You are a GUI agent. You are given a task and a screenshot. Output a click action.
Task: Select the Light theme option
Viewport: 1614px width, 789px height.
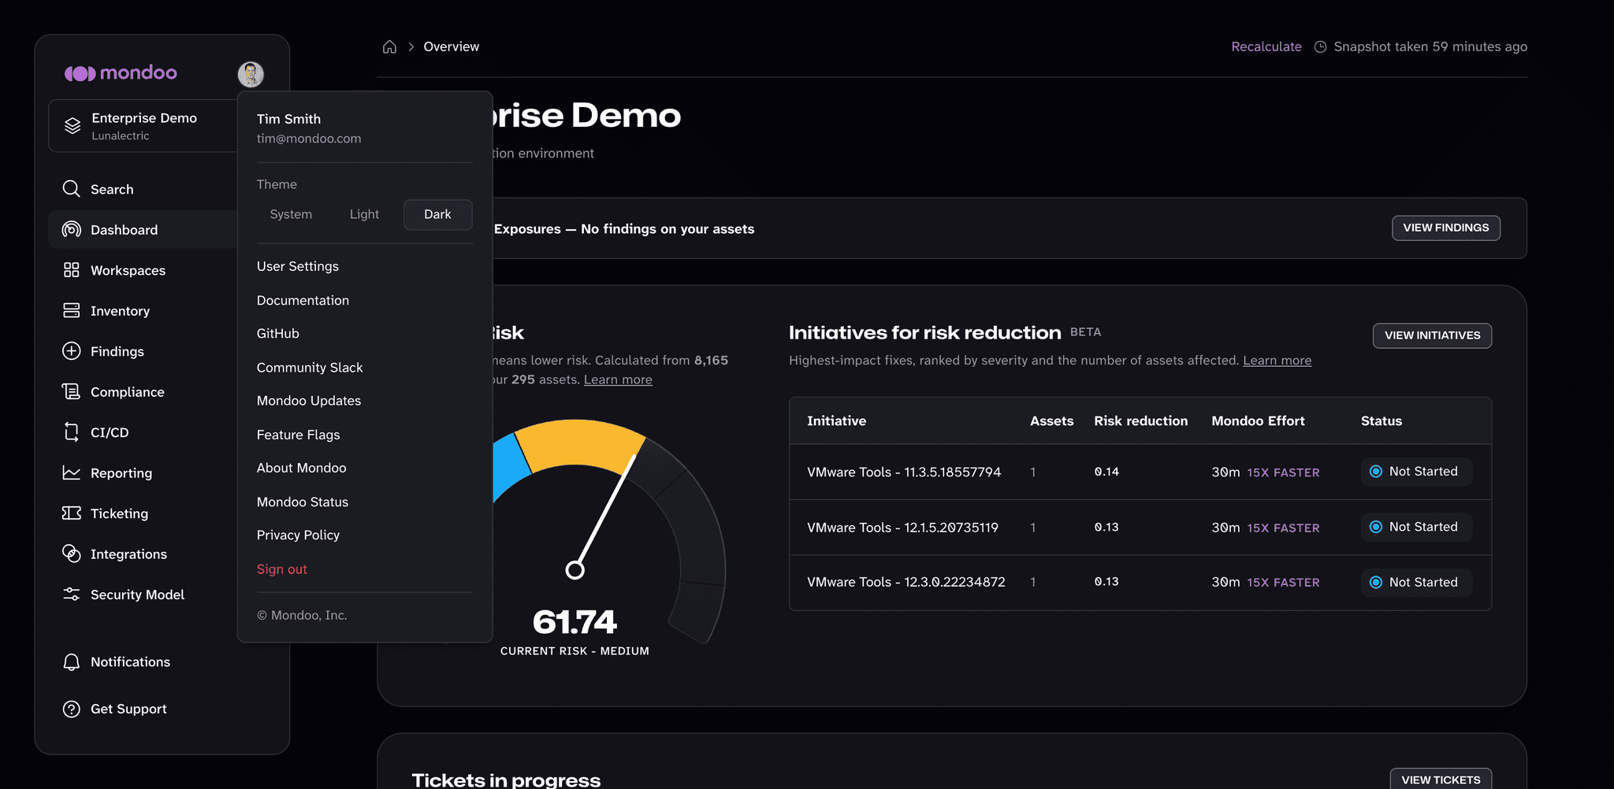point(364,214)
